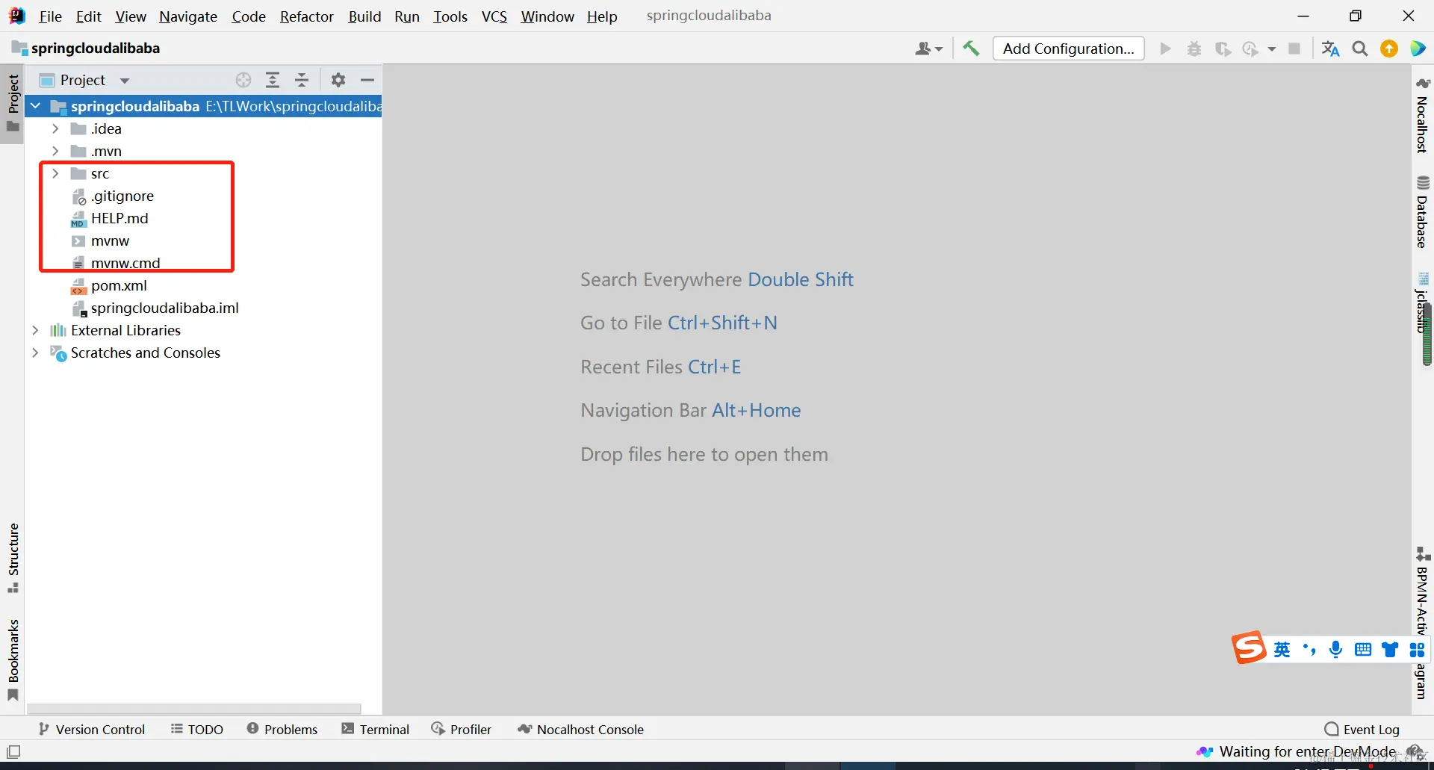The width and height of the screenshot is (1434, 770).
Task: Toggle Sogou input English mode indicator
Action: pyautogui.click(x=1282, y=649)
